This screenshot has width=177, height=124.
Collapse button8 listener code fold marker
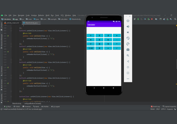(x=11, y=62)
